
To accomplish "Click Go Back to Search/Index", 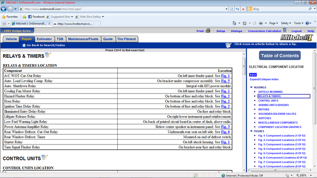I will pos(43,45).
